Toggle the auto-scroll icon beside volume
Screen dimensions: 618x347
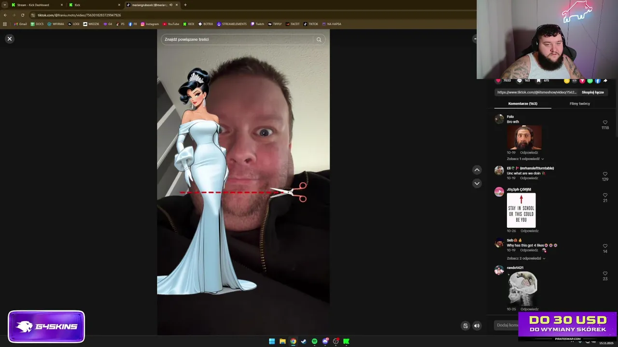465,326
